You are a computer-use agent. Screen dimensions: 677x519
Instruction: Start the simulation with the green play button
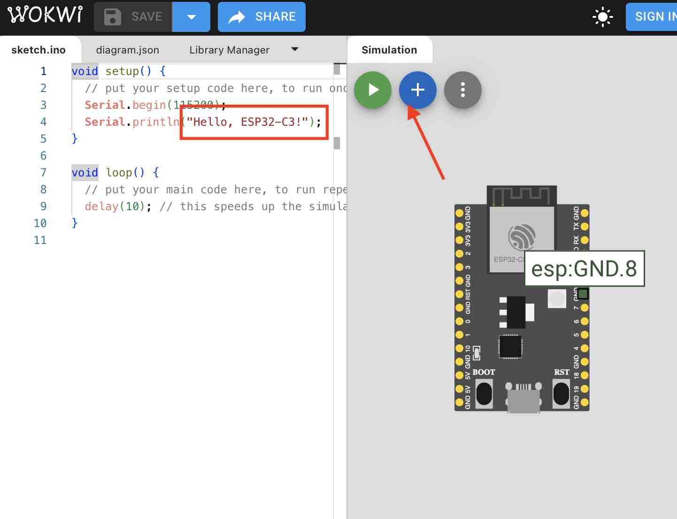pos(373,90)
